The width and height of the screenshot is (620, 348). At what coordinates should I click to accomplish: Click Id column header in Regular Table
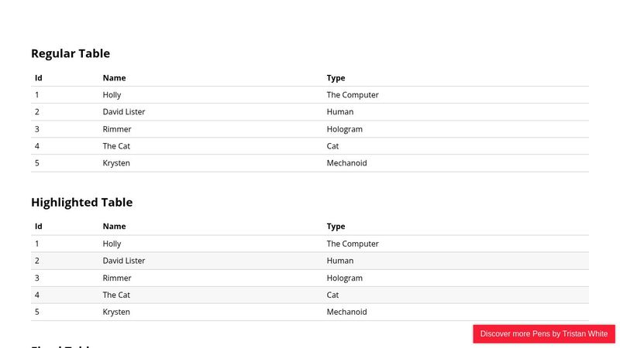[x=38, y=78]
